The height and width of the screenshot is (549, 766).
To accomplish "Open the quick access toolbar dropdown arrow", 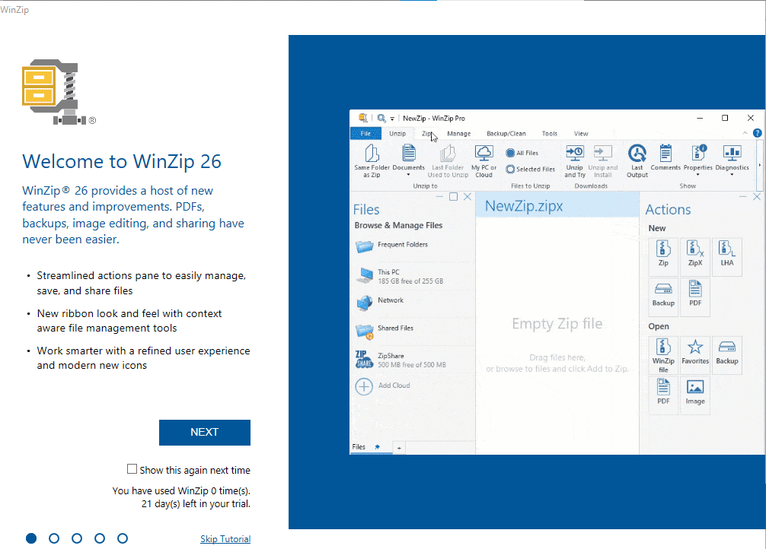I will point(392,119).
